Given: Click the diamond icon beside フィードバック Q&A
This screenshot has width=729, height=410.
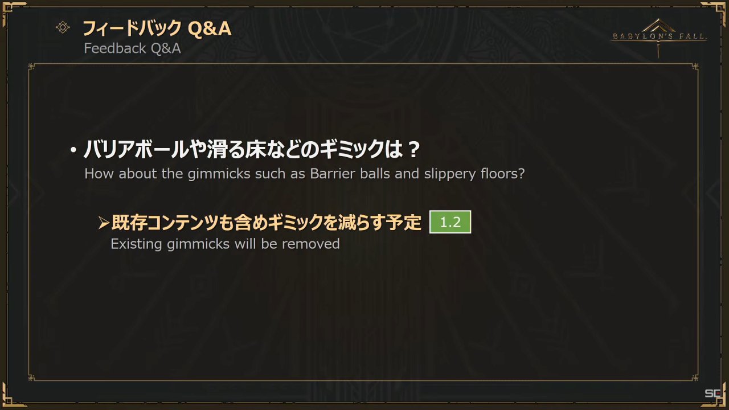Looking at the screenshot, I should click(63, 27).
